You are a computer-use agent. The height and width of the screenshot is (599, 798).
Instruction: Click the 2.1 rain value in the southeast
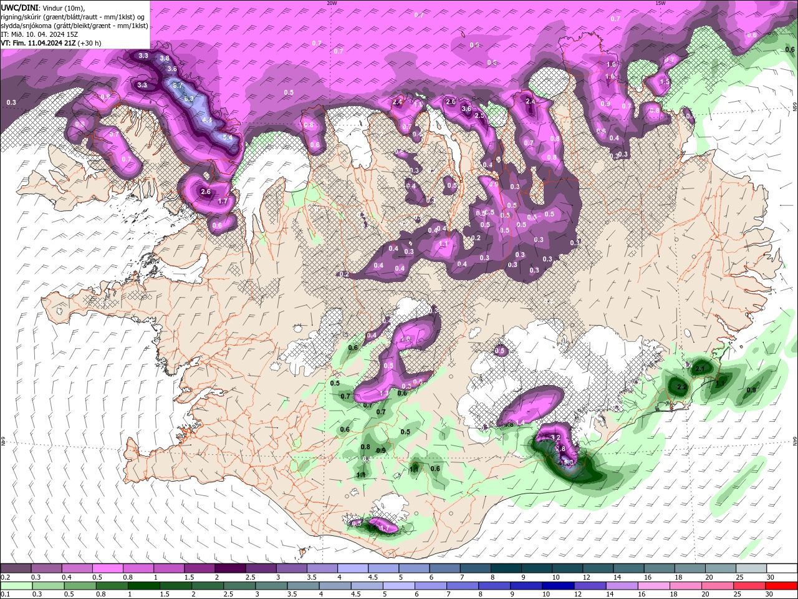699,369
